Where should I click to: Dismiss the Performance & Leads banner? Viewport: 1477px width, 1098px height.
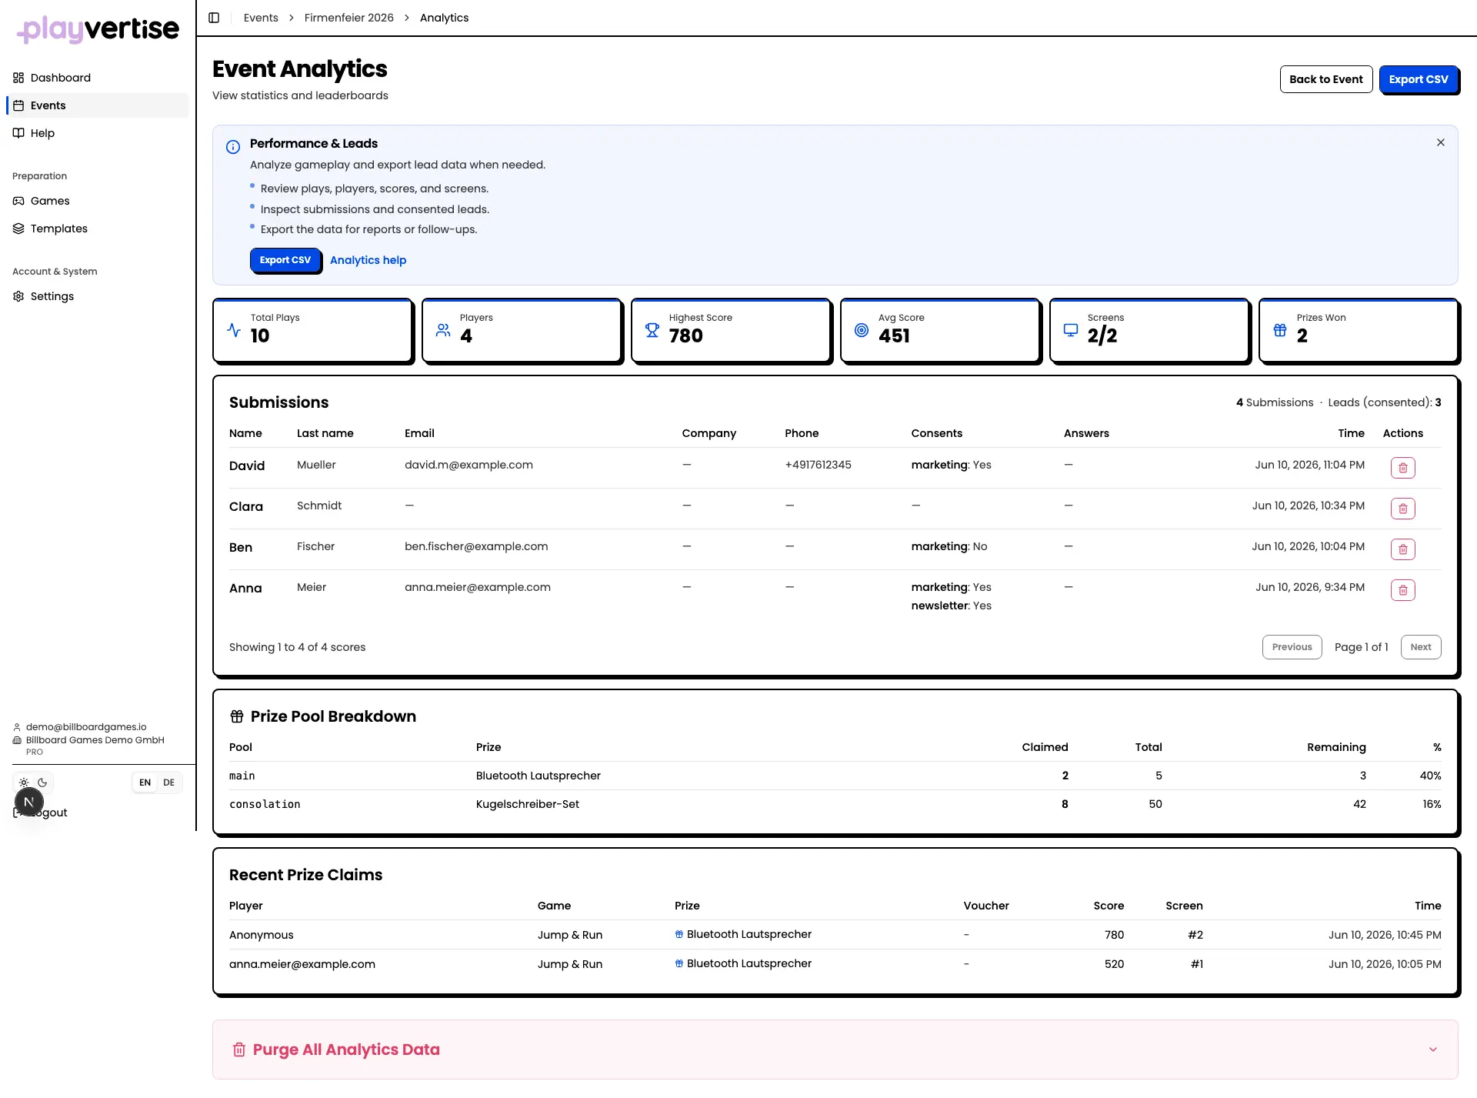(x=1440, y=142)
